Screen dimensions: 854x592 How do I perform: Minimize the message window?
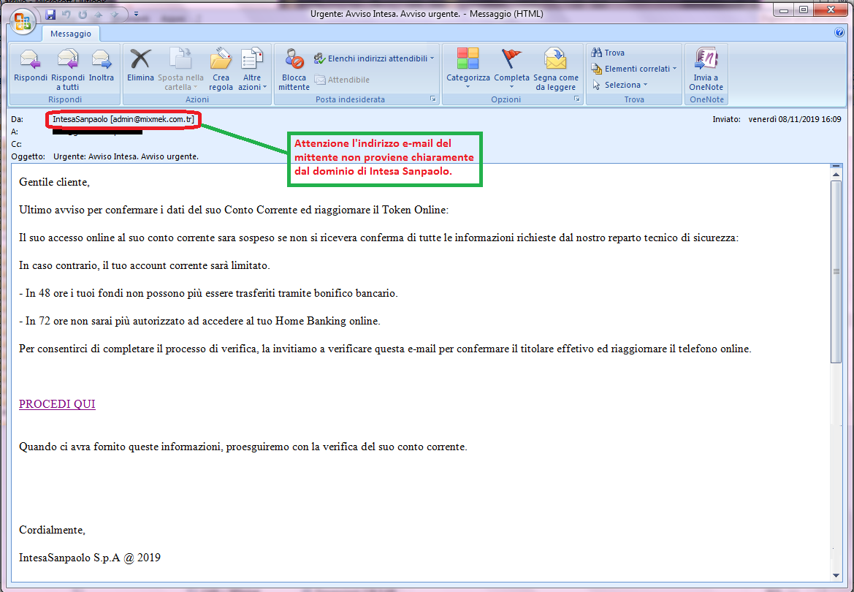(784, 10)
